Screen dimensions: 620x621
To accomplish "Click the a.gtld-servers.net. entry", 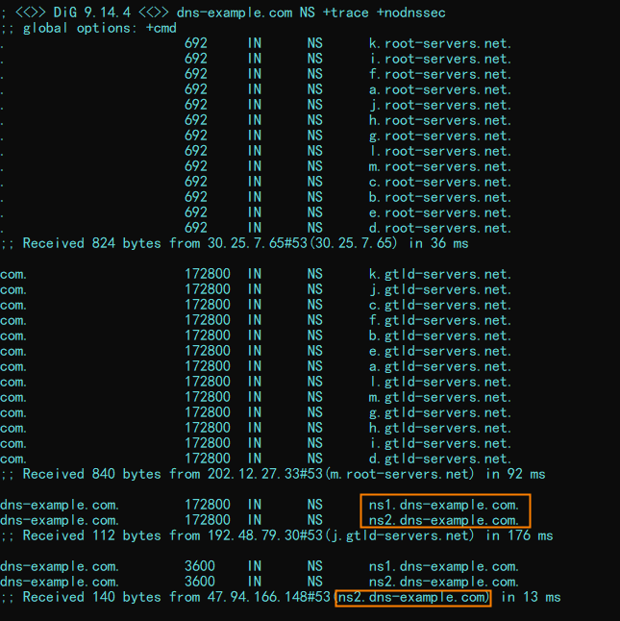I will pos(440,367).
